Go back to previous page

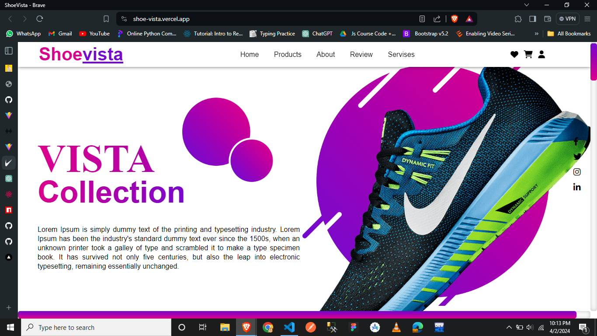pyautogui.click(x=10, y=19)
